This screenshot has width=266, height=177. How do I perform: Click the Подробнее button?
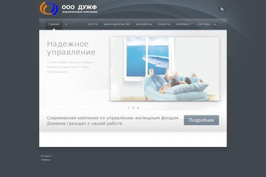[201, 120]
